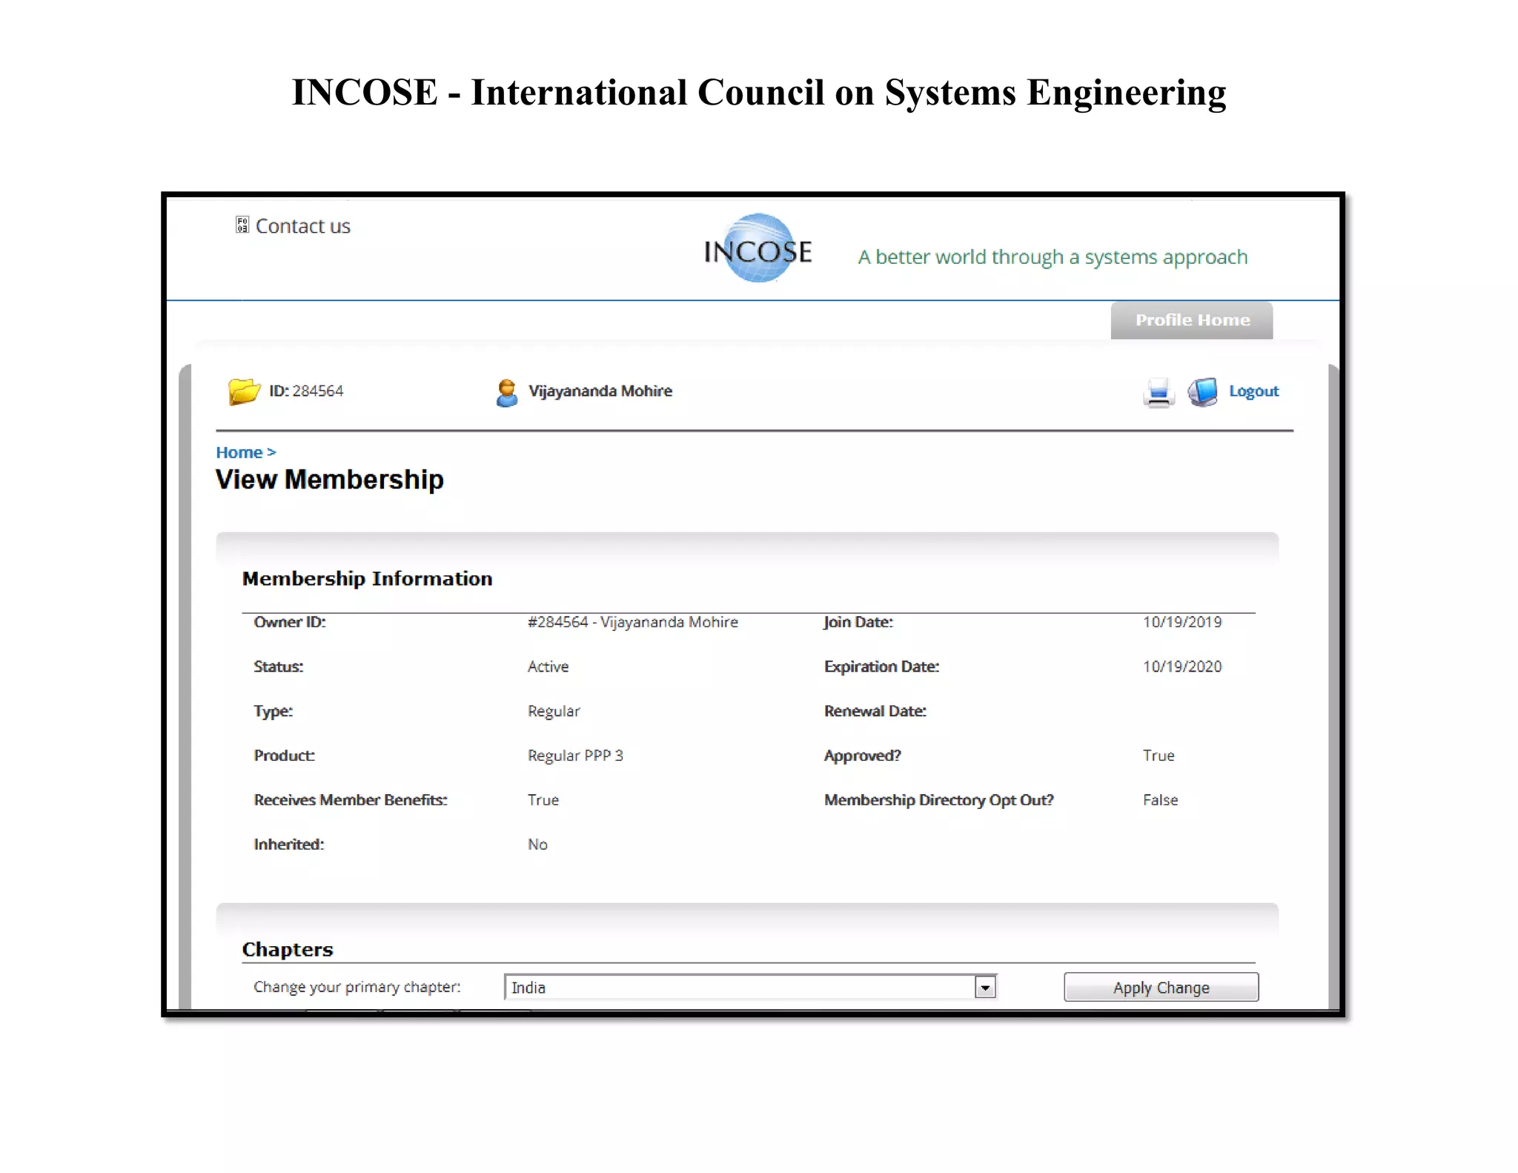Click the 'A better world through a systems approach' tagline

1053,257
